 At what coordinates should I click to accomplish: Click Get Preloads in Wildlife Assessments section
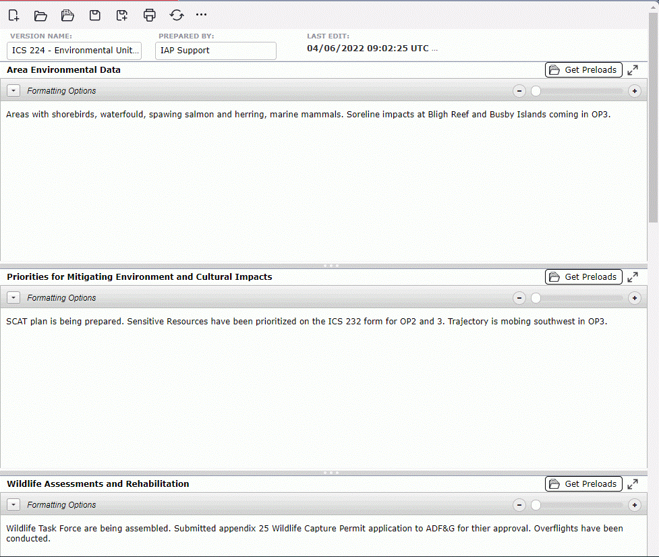(583, 484)
